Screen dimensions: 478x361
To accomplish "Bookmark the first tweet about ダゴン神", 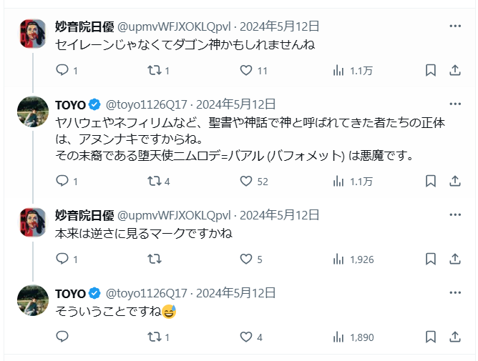I will (431, 70).
